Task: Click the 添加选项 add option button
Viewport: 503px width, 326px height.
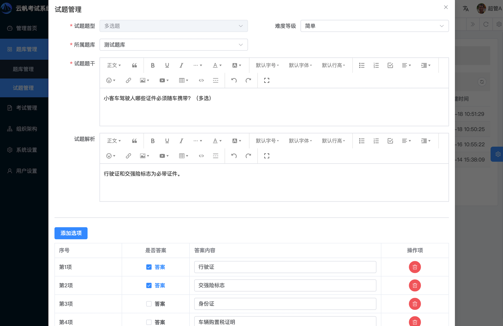Action: tap(71, 233)
